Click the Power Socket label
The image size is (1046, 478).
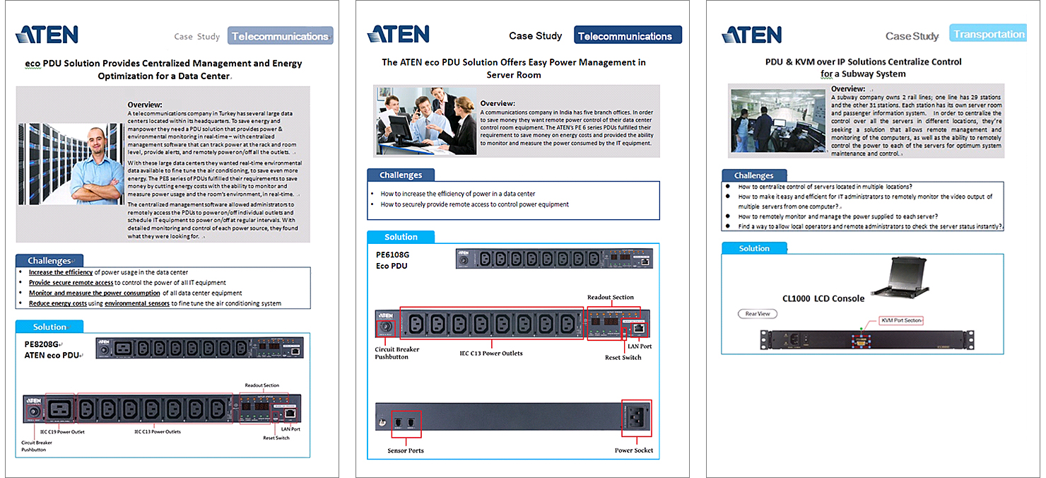tap(634, 450)
